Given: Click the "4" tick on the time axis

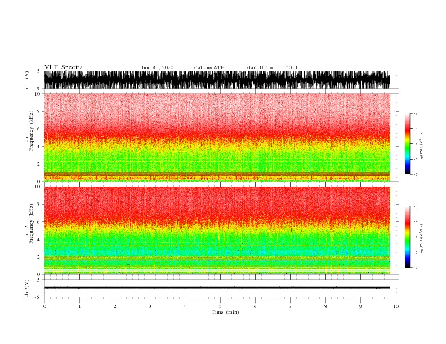Looking at the screenshot, I should coord(185,306).
